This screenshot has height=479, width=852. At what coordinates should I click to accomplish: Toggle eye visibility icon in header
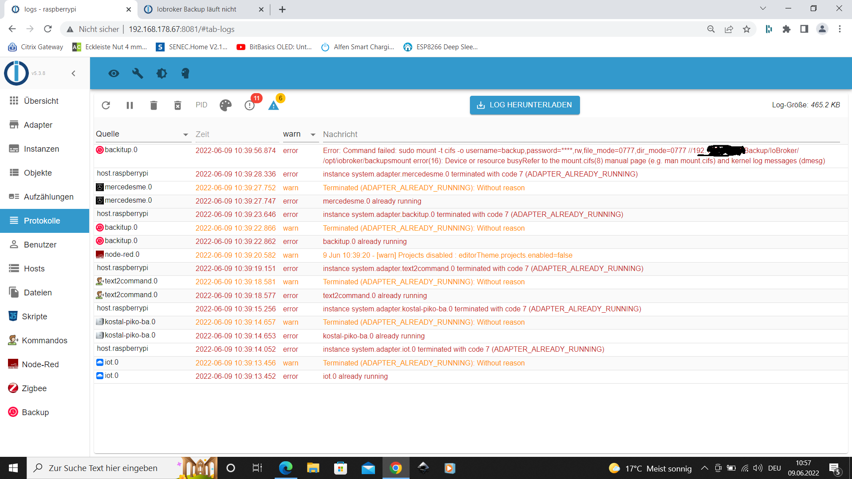click(x=114, y=74)
